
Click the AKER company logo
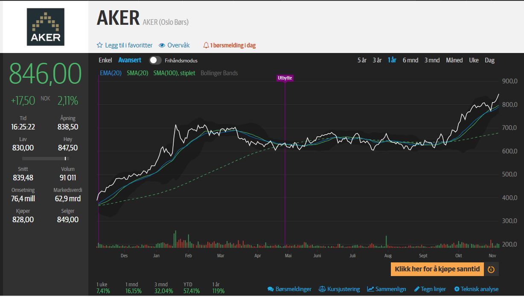coord(46,27)
